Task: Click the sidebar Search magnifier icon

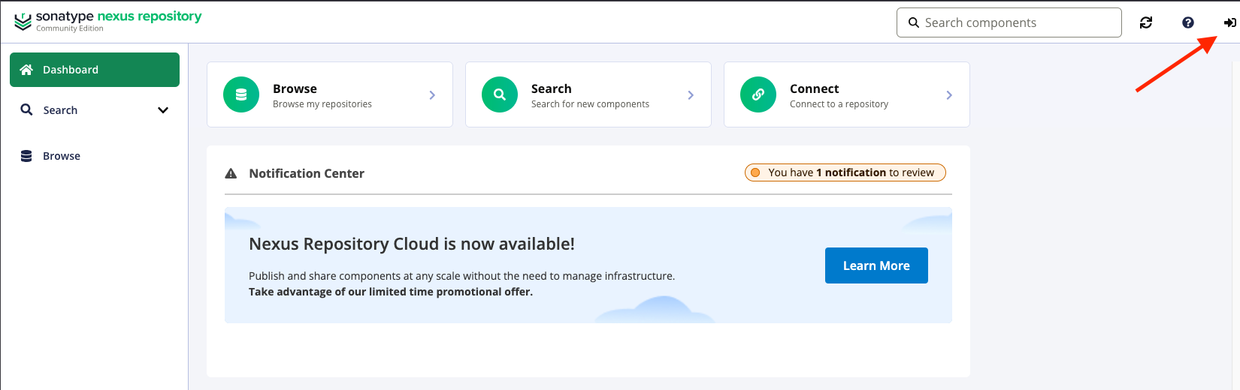Action: click(26, 109)
